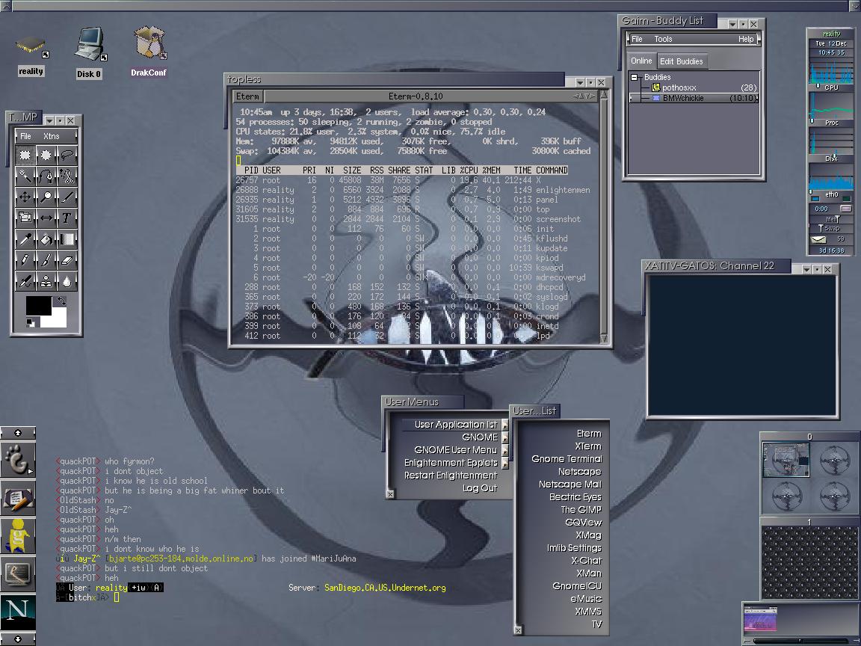Image resolution: width=861 pixels, height=646 pixels.
Task: Select buddy BMWchickie in the Gaim list
Action: pos(694,99)
